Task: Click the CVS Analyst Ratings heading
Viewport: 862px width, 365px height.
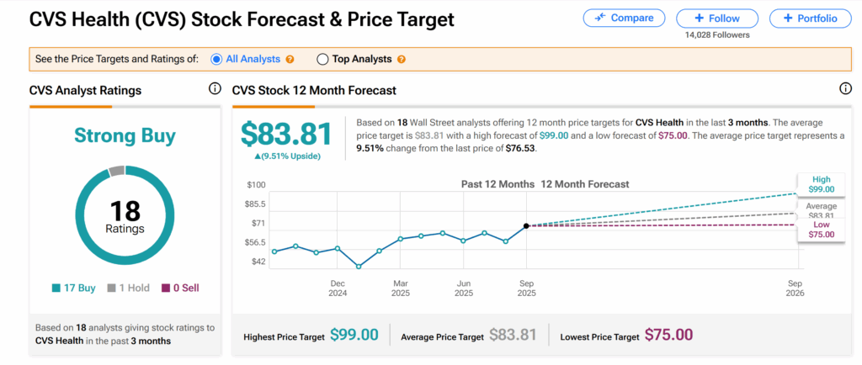Action: [85, 90]
